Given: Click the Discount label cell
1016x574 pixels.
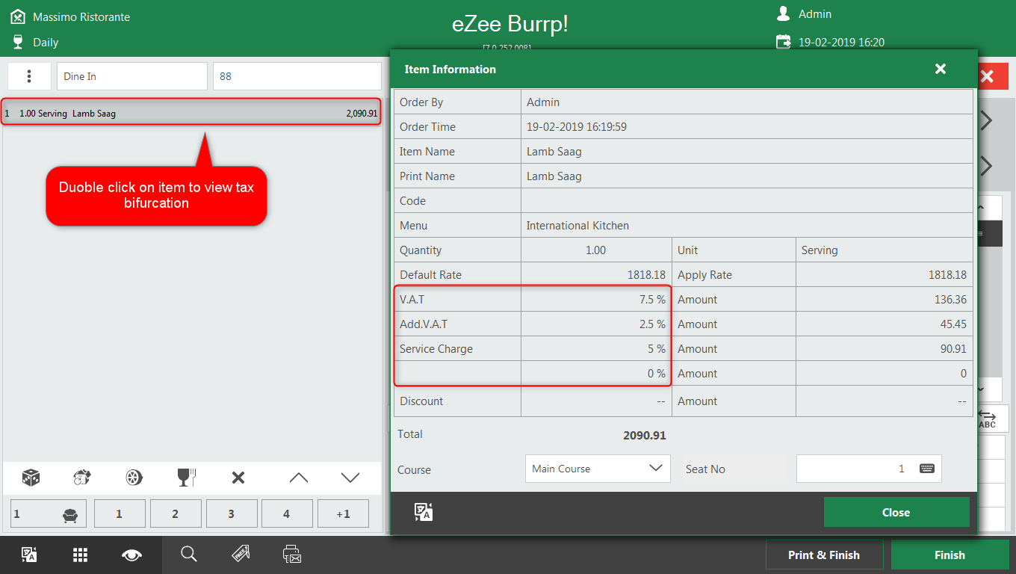Looking at the screenshot, I should point(457,401).
